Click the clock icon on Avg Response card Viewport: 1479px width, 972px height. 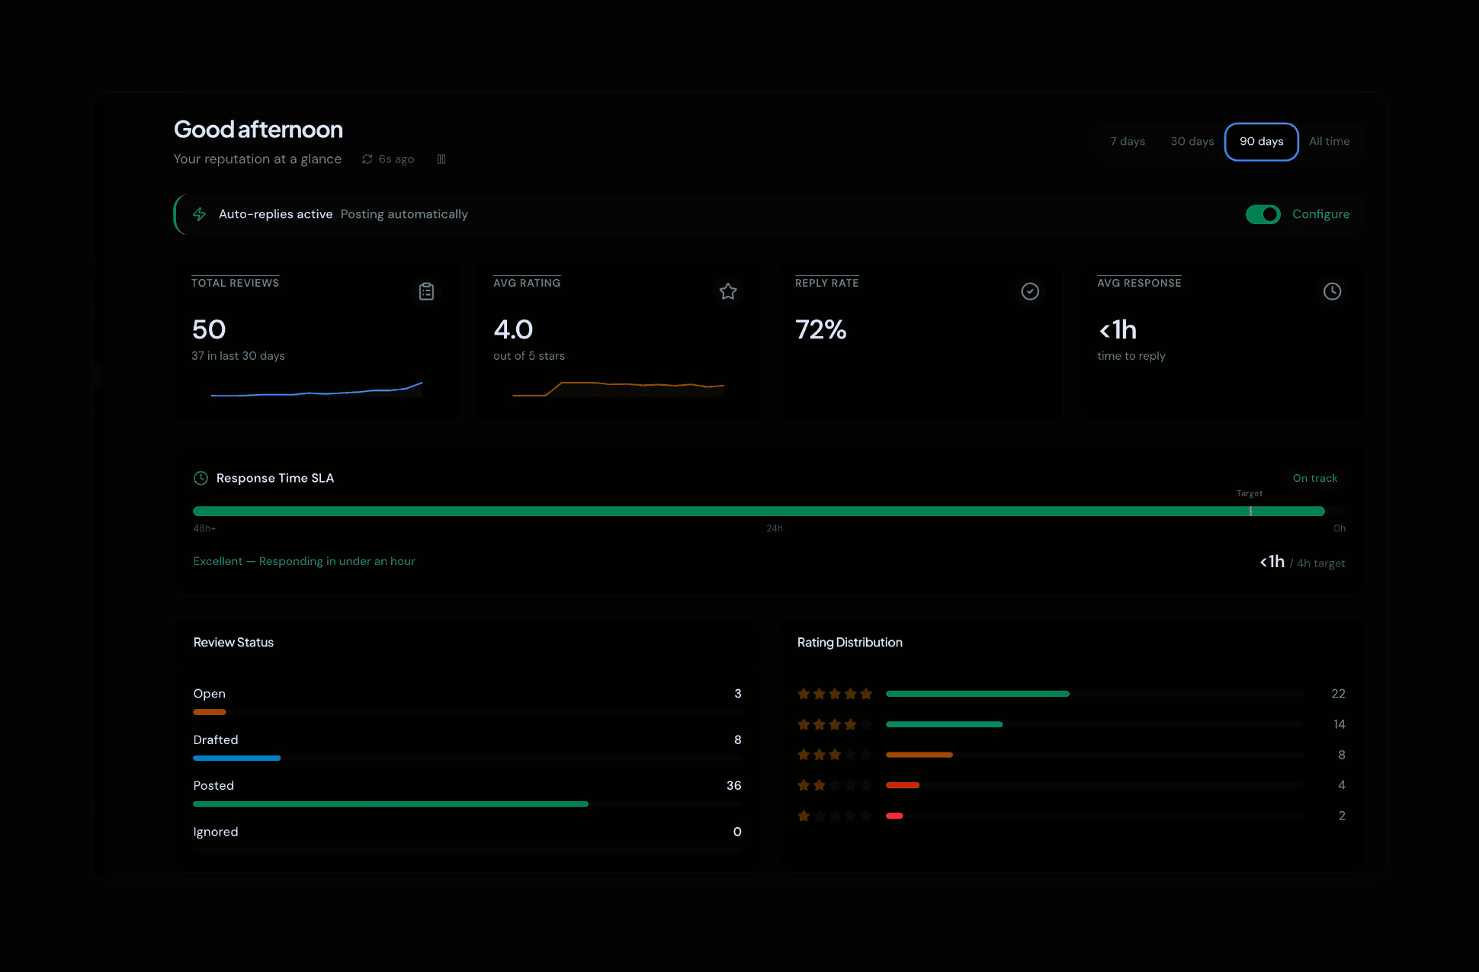coord(1332,291)
